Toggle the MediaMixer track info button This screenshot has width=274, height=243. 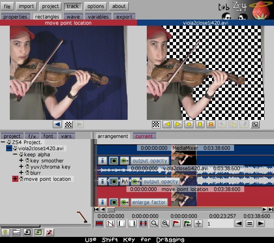tap(102, 161)
